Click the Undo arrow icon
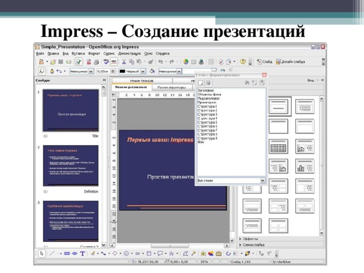The width and height of the screenshot is (364, 273). [x=160, y=62]
